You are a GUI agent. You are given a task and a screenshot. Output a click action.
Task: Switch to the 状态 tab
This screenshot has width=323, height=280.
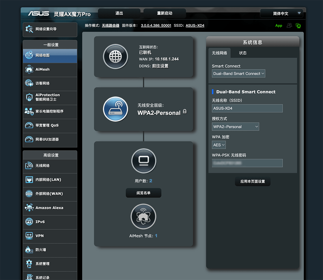tap(243, 53)
